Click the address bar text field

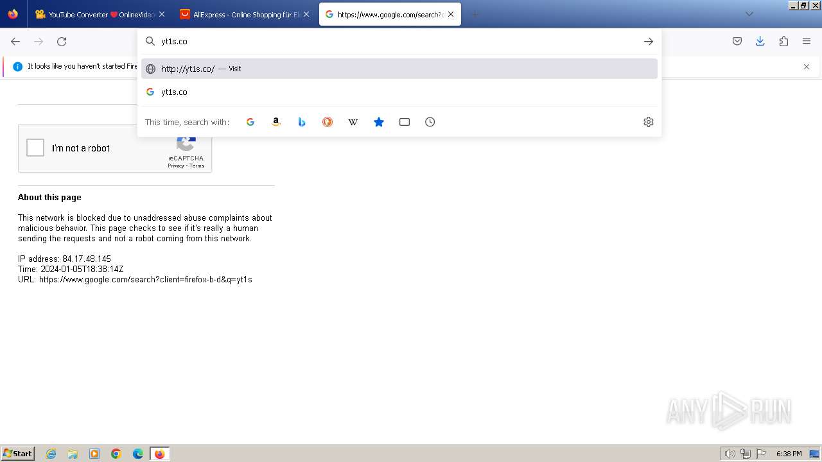pyautogui.click(x=398, y=41)
